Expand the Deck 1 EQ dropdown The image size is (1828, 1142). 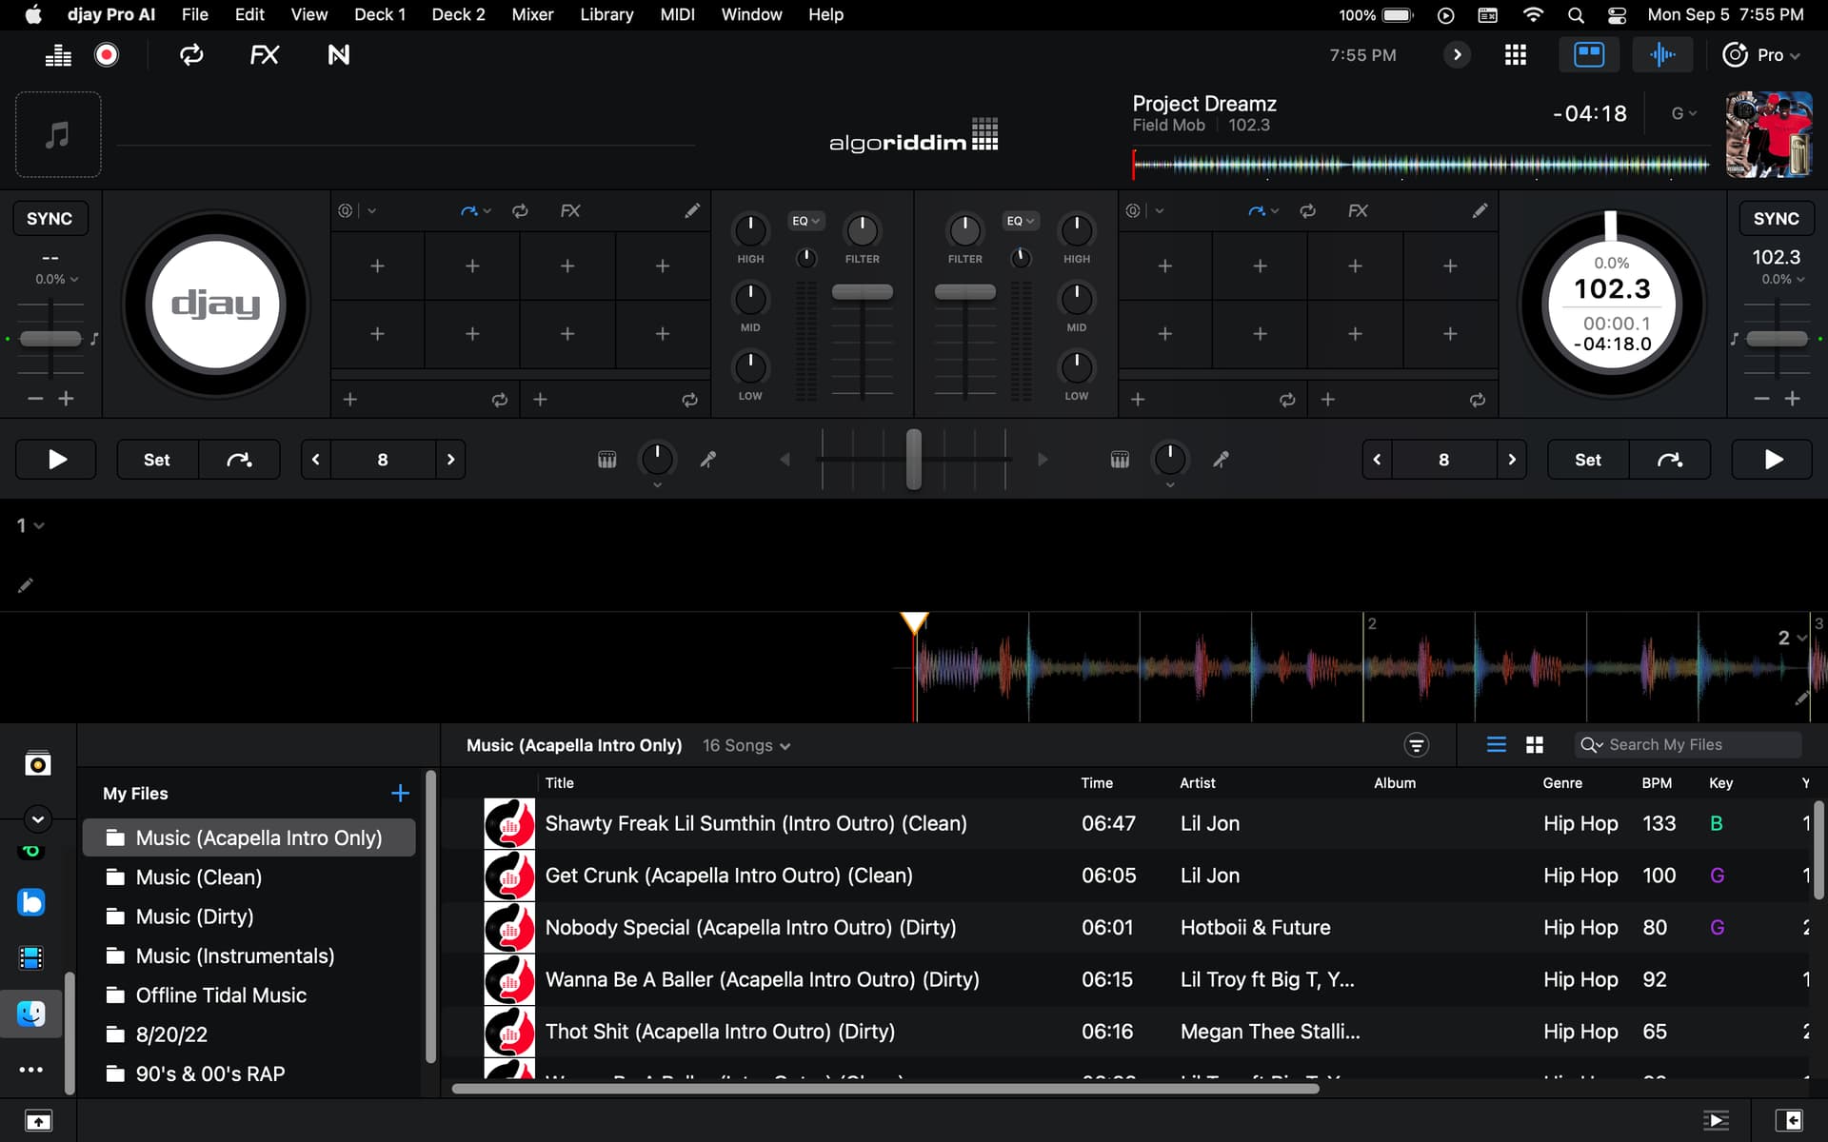[x=805, y=221]
